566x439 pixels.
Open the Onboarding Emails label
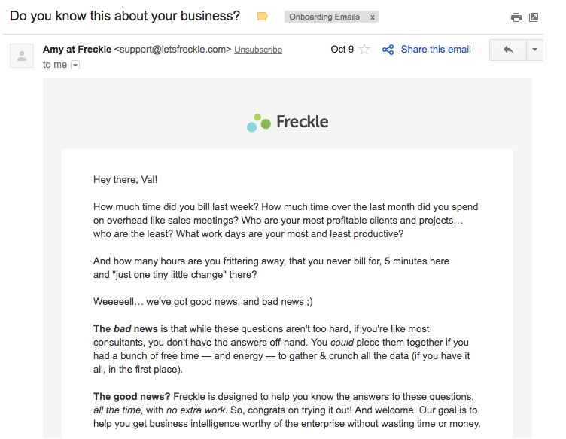(x=325, y=17)
